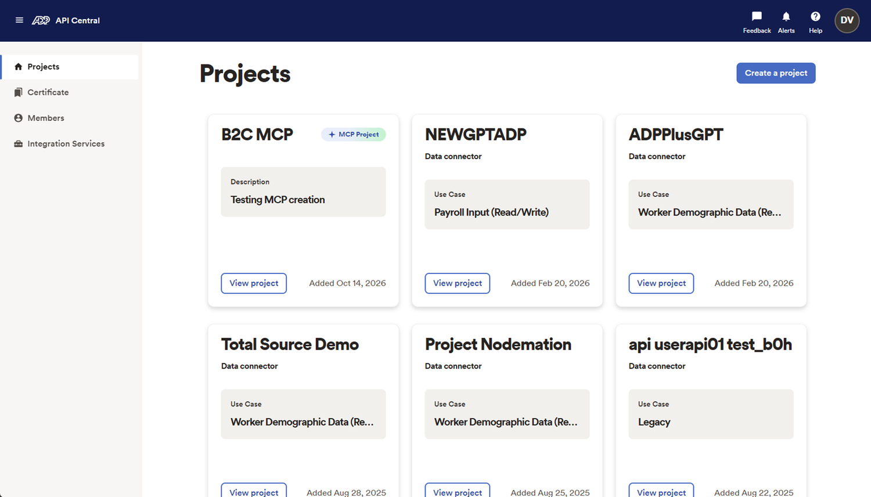Click the MCP Project badge
This screenshot has width=871, height=497.
pyautogui.click(x=354, y=134)
